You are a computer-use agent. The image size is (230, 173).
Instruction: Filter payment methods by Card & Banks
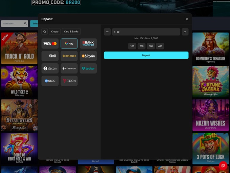[x=71, y=31]
